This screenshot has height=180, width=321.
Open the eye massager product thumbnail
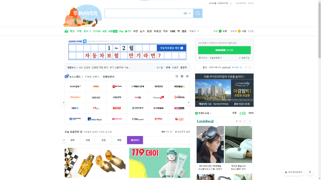(x=210, y=144)
